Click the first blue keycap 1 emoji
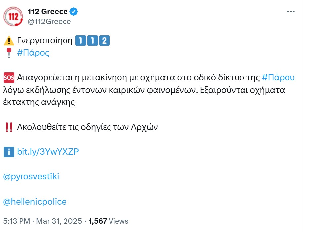Image resolution: width=309 pixels, height=232 pixels. pos(81,41)
